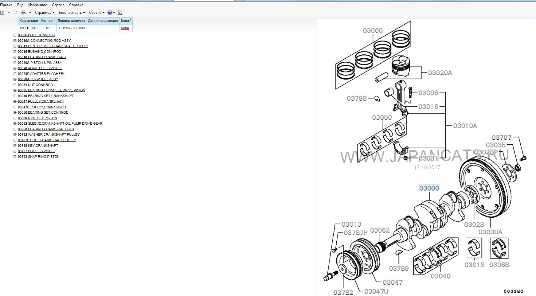The height and width of the screenshot is (296, 536).
Task: Open the Безопасность dropdown menu
Action: click(72, 13)
